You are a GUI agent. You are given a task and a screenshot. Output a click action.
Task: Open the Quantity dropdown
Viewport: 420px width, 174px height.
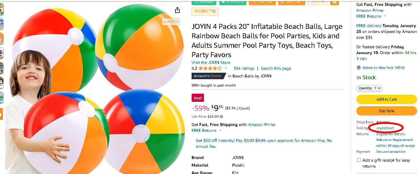(369, 88)
